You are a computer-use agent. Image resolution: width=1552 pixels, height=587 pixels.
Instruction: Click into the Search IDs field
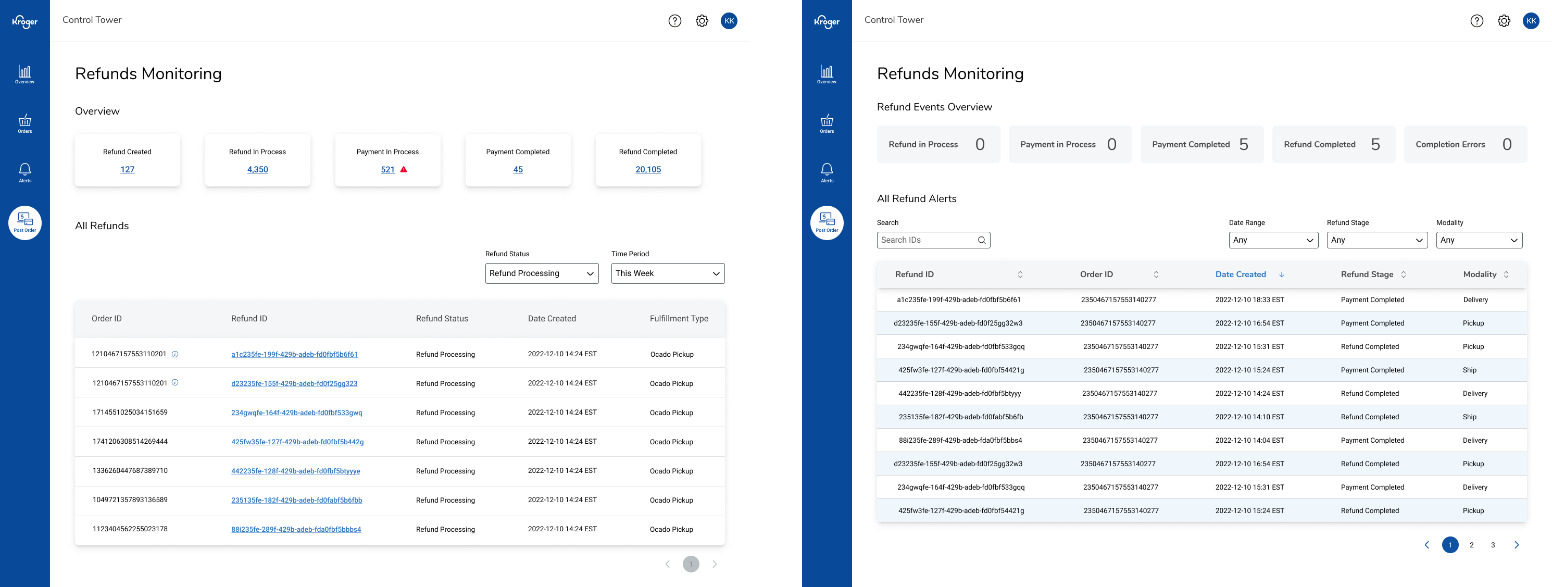pos(925,241)
